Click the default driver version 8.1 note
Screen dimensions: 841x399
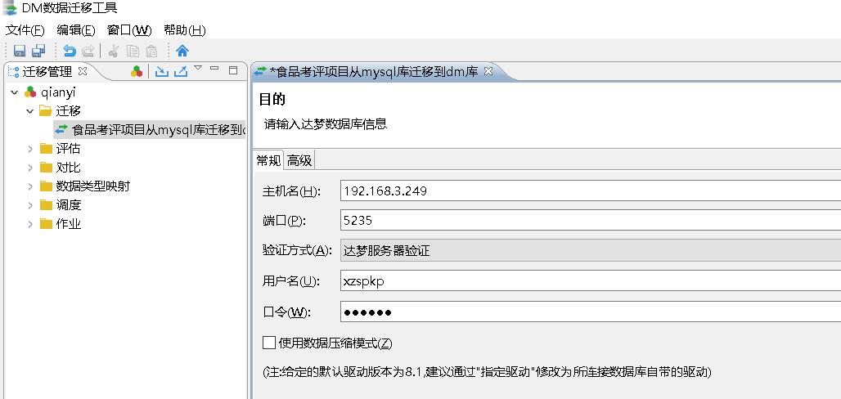pos(487,372)
